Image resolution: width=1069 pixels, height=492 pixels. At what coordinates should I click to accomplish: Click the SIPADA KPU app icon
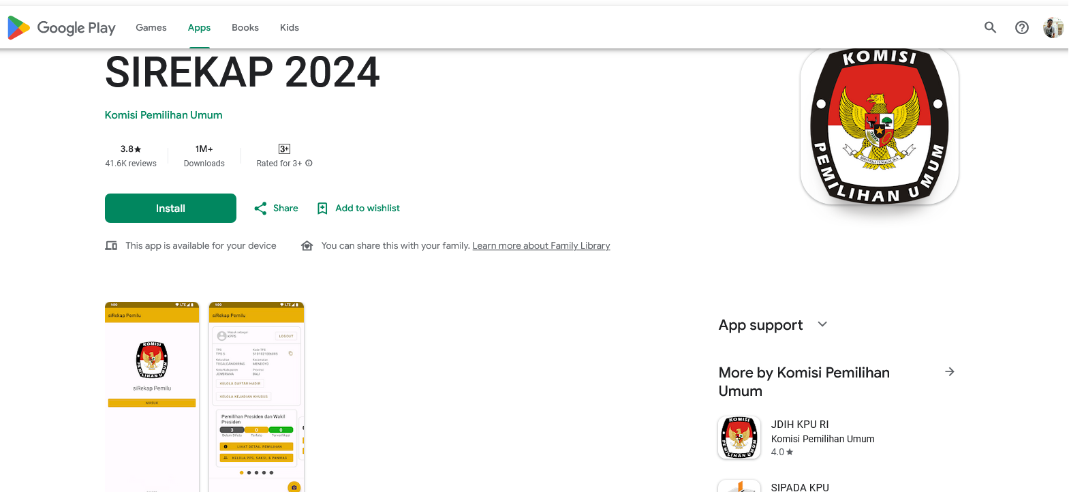(739, 485)
